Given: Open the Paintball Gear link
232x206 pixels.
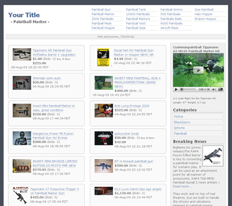Looking at the screenshot, I should (136, 28).
